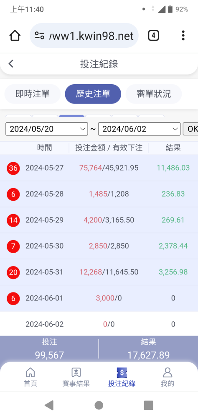Go to 首頁 in the bottom navigation
The width and height of the screenshot is (198, 419).
pos(30,377)
